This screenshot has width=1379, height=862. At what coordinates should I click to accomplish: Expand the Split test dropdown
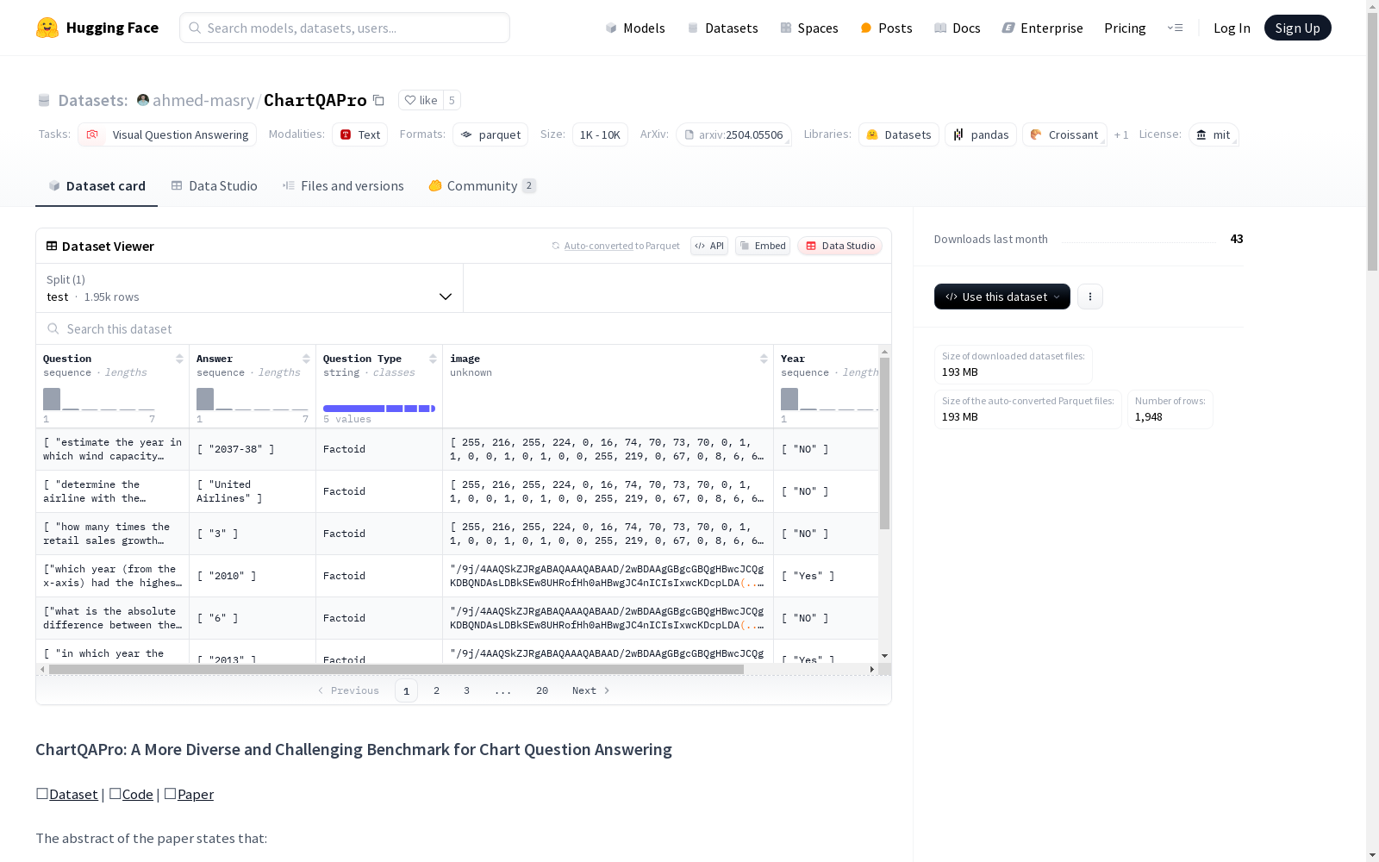click(x=250, y=288)
